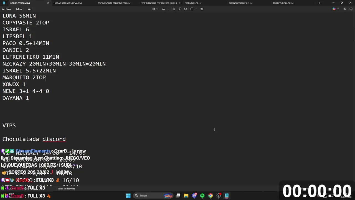Image resolution: width=355 pixels, height=200 pixels.
Task: Click the Texto sin formato status entry
Action: pyautogui.click(x=67, y=189)
